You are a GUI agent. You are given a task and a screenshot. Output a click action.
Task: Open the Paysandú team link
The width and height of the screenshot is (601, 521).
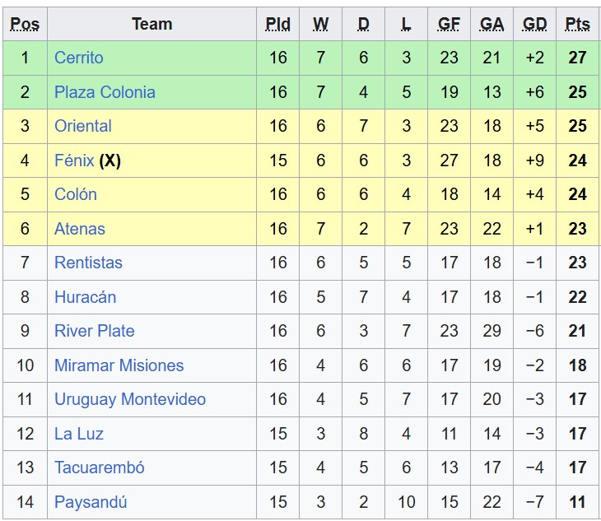click(x=91, y=502)
